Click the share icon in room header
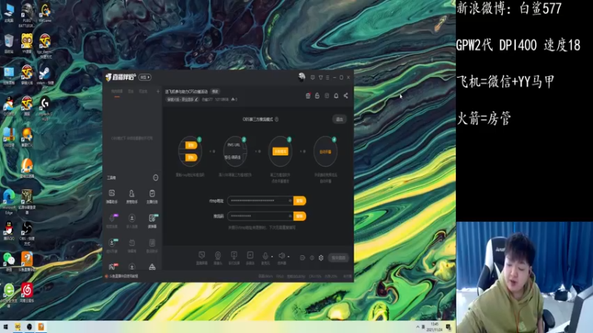The height and width of the screenshot is (333, 593). coord(345,96)
